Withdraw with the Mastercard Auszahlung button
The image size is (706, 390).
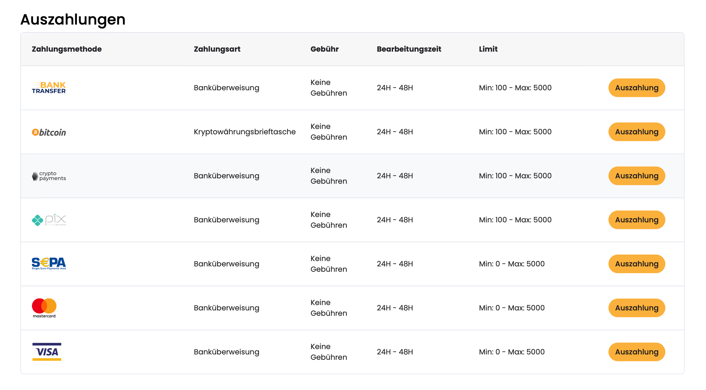click(636, 308)
